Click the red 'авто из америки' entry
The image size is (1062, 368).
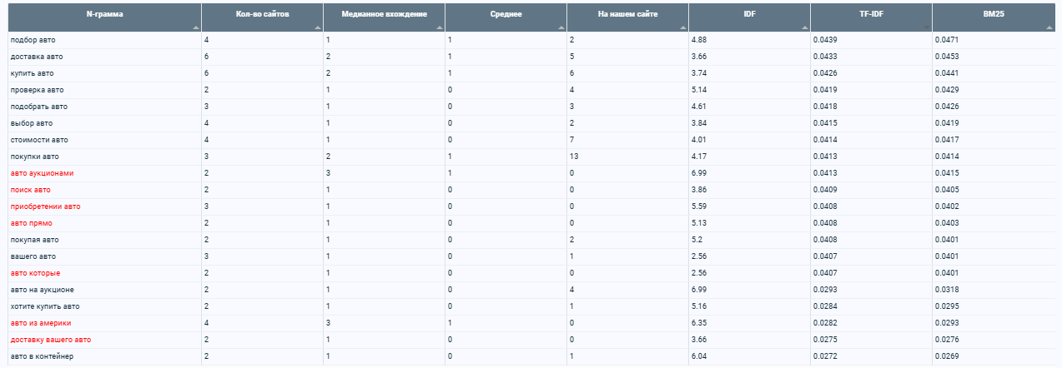pyautogui.click(x=41, y=323)
